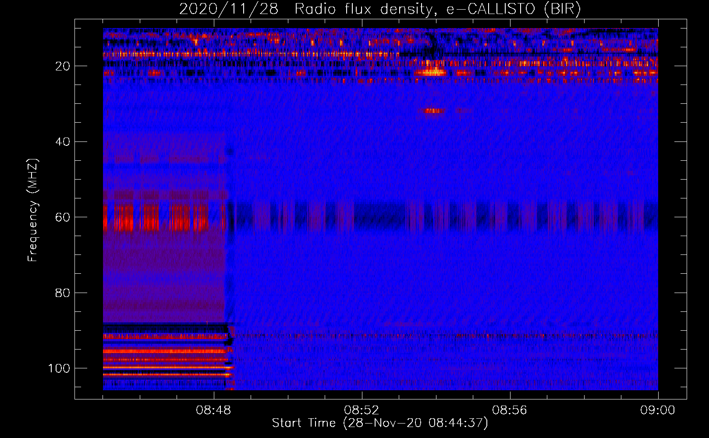Click the 20 MHz frequency tick label

(63, 66)
